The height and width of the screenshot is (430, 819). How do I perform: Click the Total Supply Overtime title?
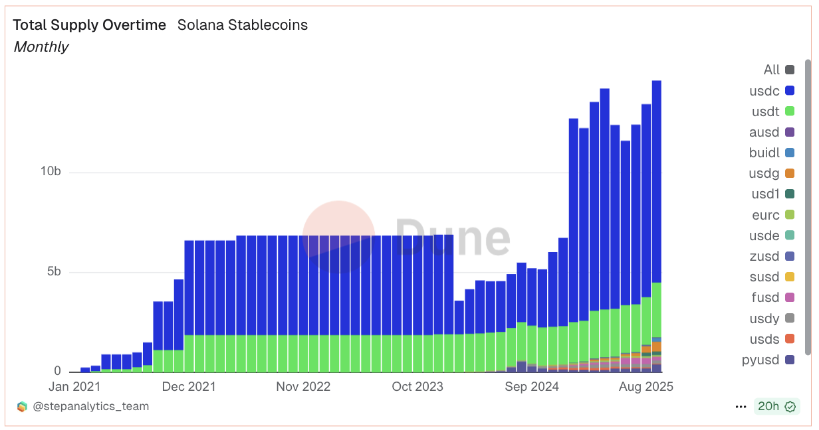click(x=90, y=25)
